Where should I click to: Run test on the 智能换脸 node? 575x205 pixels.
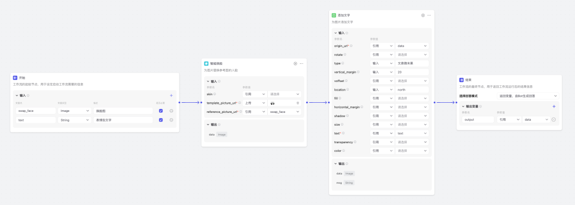295,63
